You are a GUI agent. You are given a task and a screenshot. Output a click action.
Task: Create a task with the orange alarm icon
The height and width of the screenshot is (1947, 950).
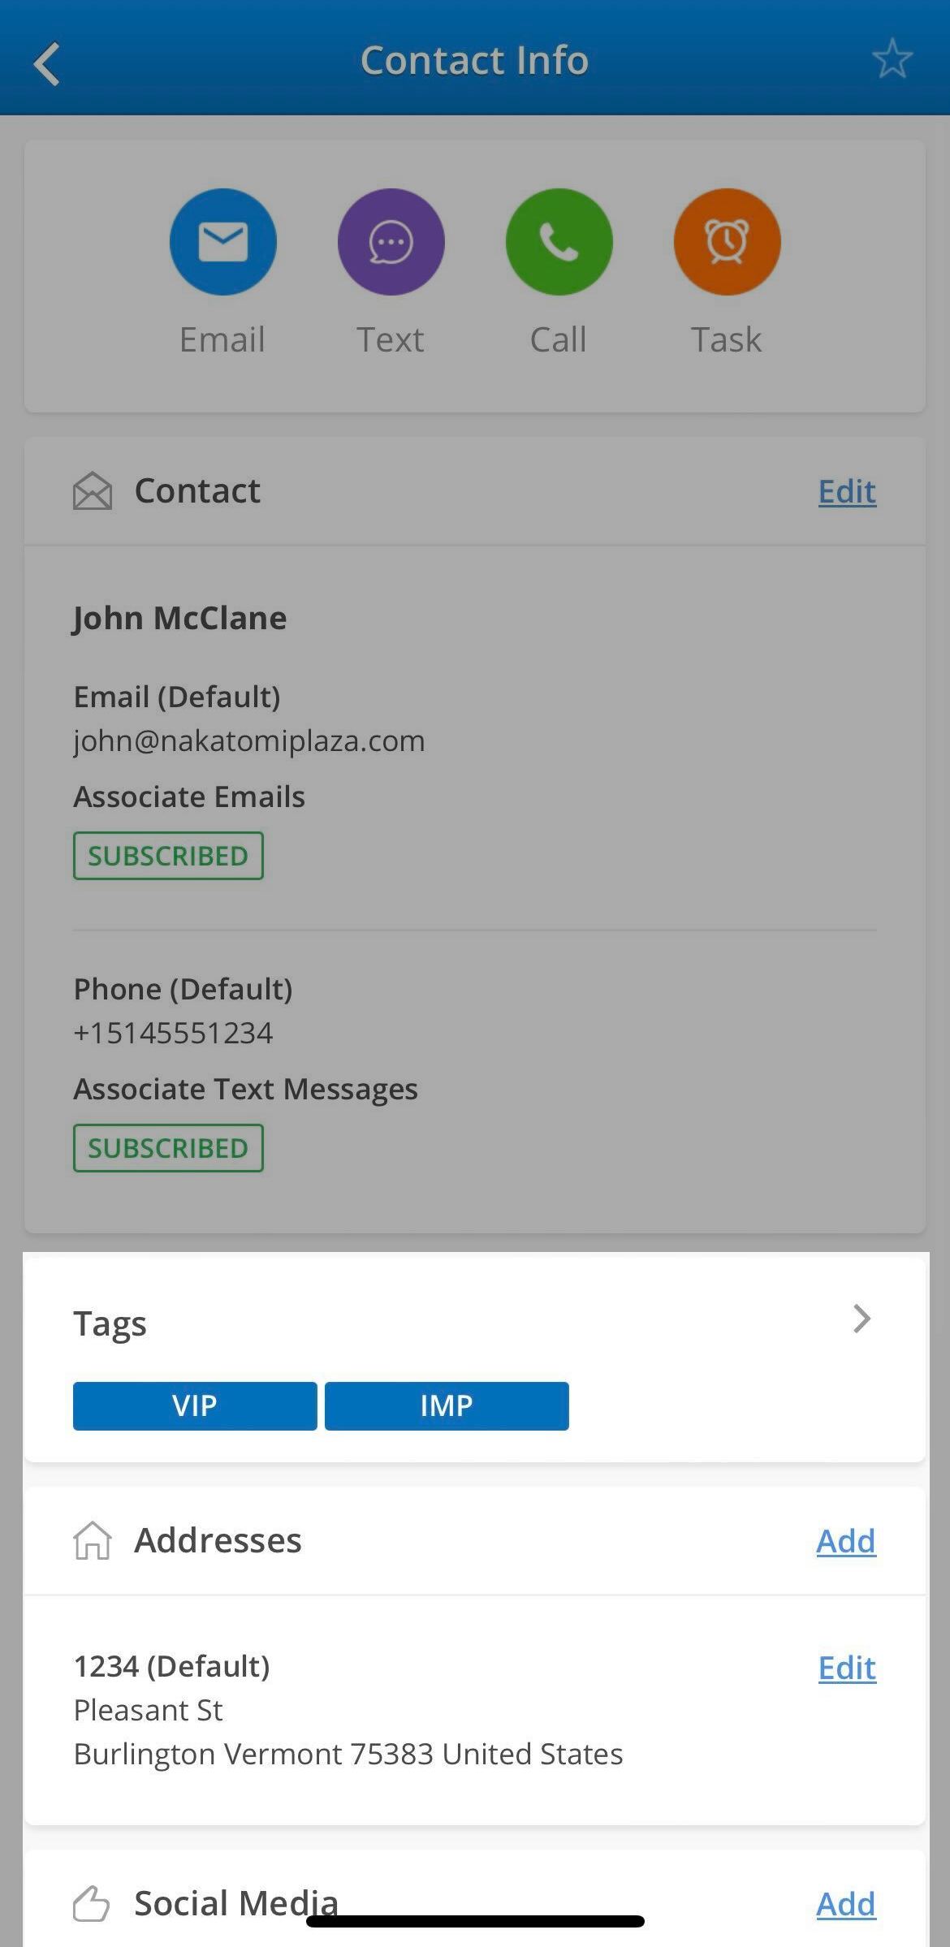727,241
